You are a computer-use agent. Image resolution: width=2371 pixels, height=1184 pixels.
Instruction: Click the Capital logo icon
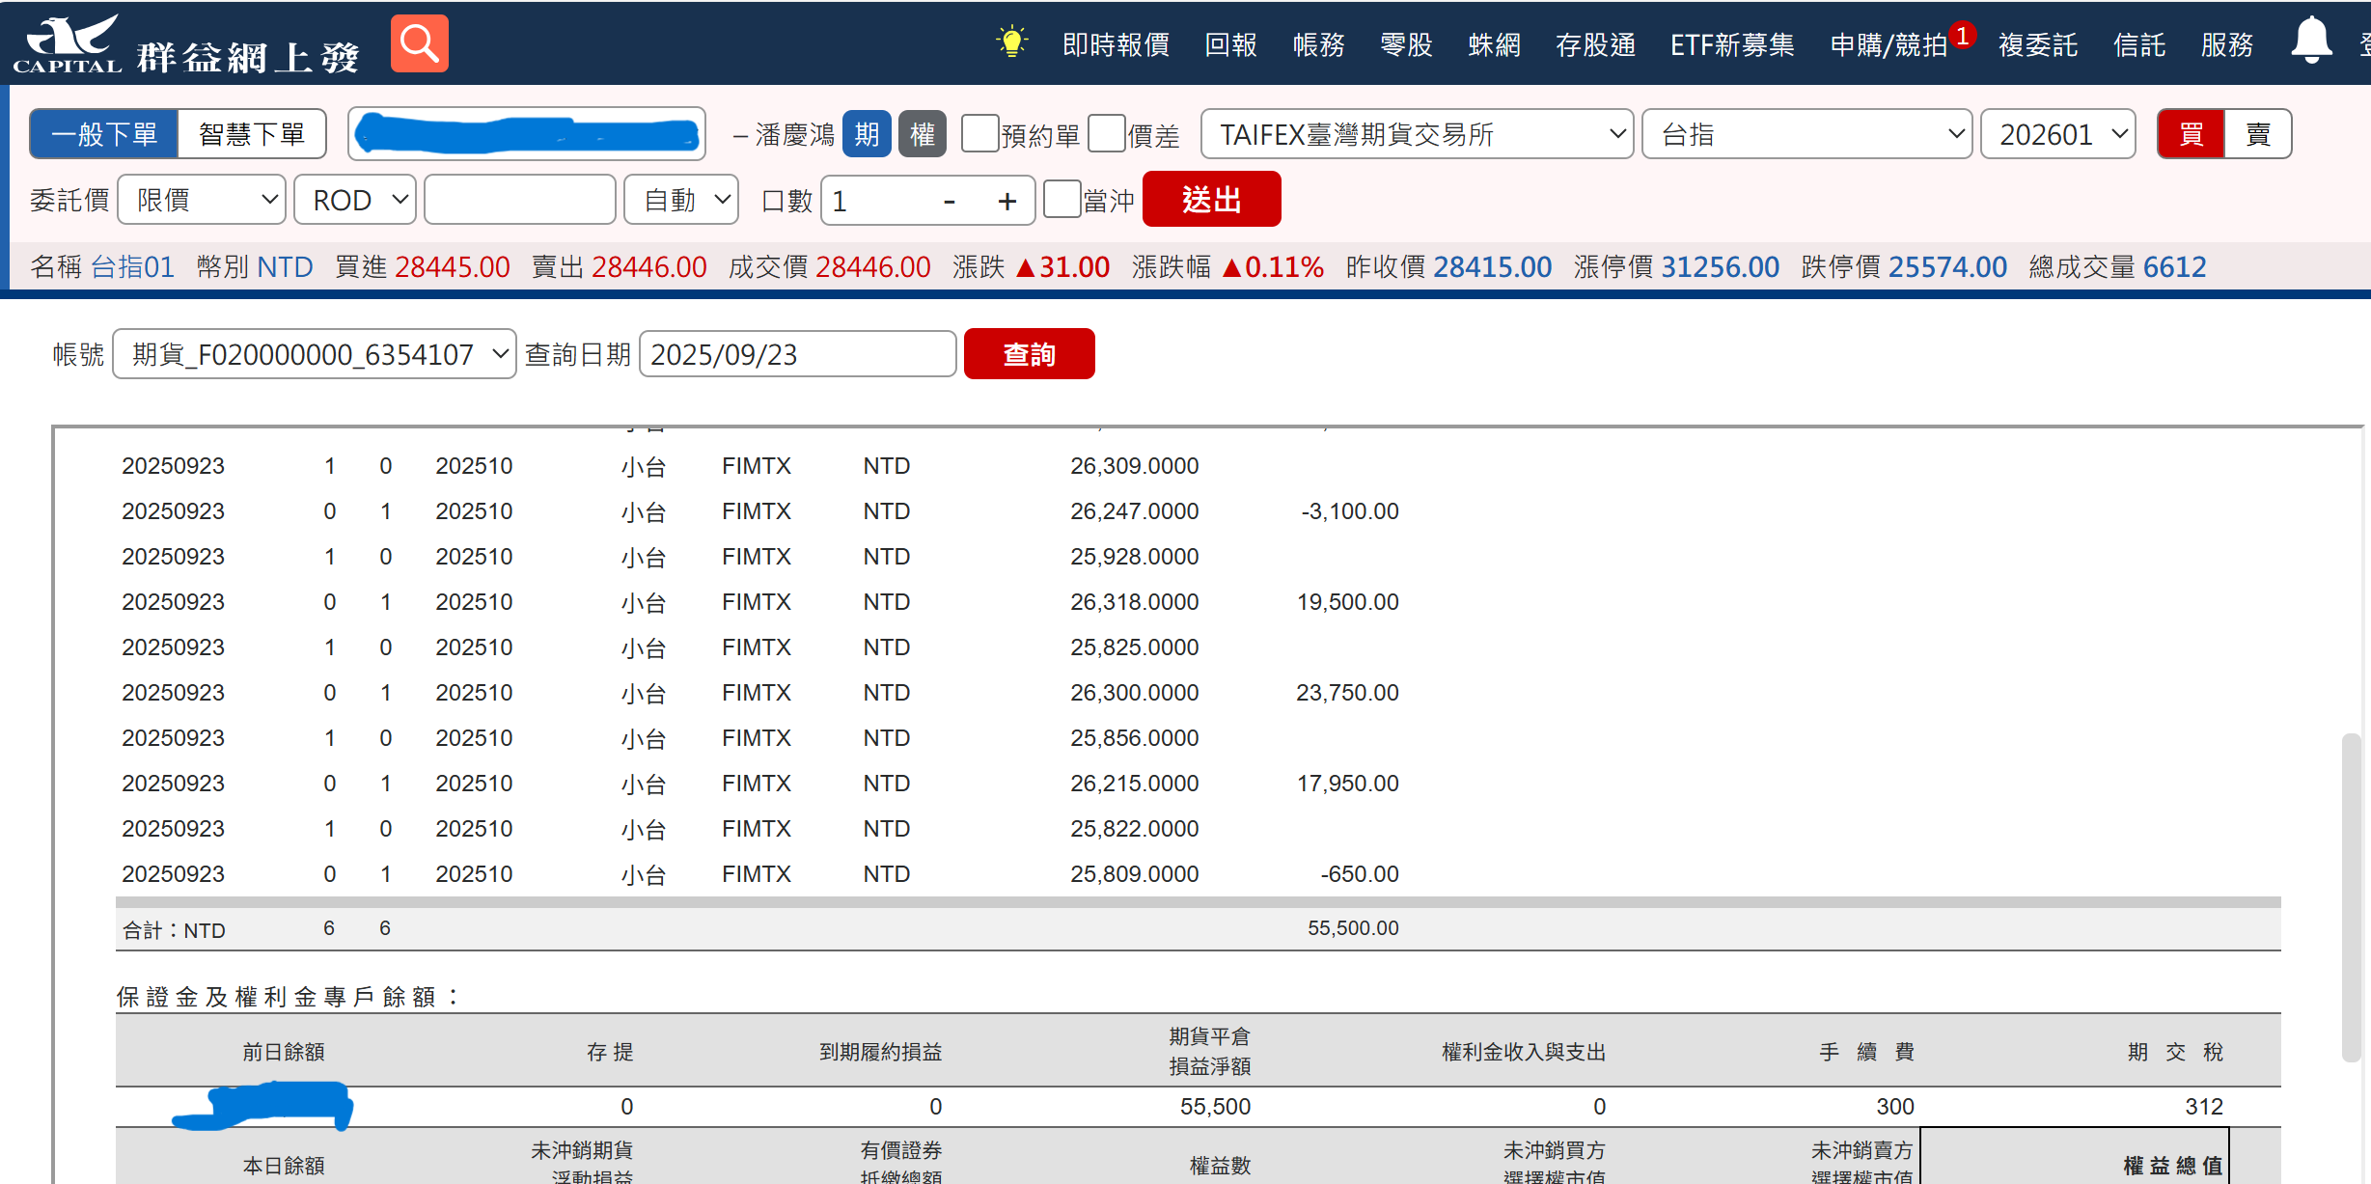[68, 44]
